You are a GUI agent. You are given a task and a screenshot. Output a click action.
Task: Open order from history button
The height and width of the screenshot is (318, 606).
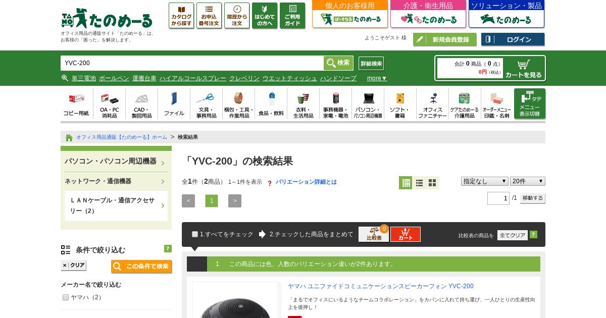tap(237, 16)
